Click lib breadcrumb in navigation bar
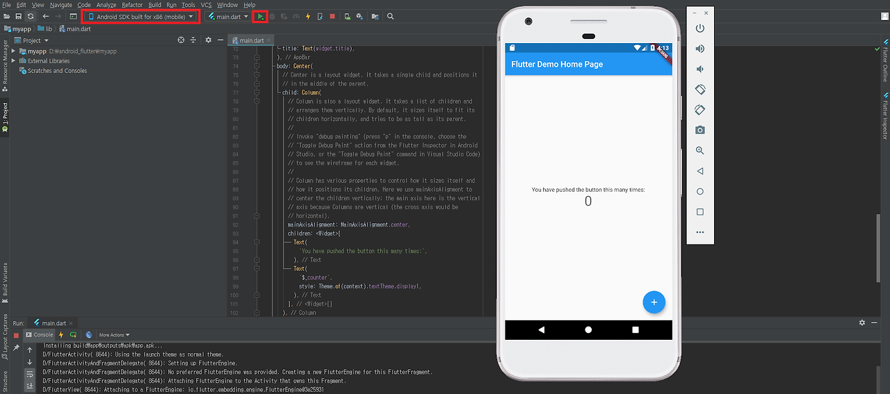890x394 pixels. (x=45, y=28)
